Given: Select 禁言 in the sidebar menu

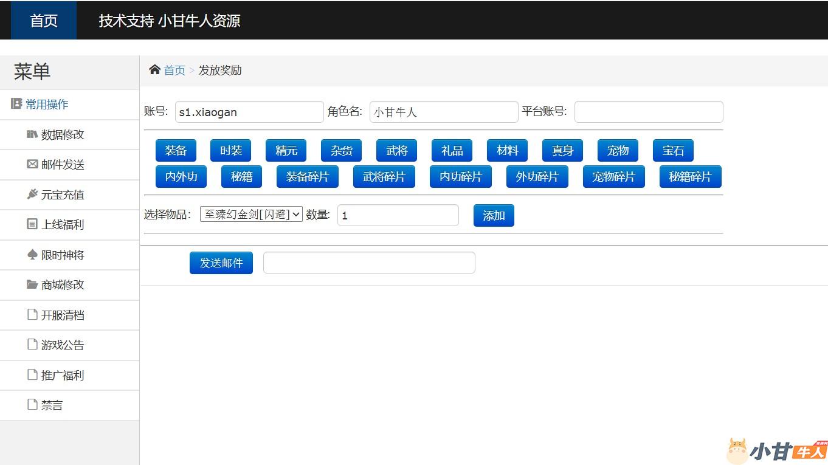Looking at the screenshot, I should (x=52, y=405).
